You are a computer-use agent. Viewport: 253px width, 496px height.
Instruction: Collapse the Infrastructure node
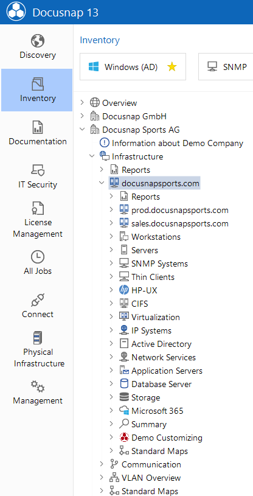coord(92,156)
